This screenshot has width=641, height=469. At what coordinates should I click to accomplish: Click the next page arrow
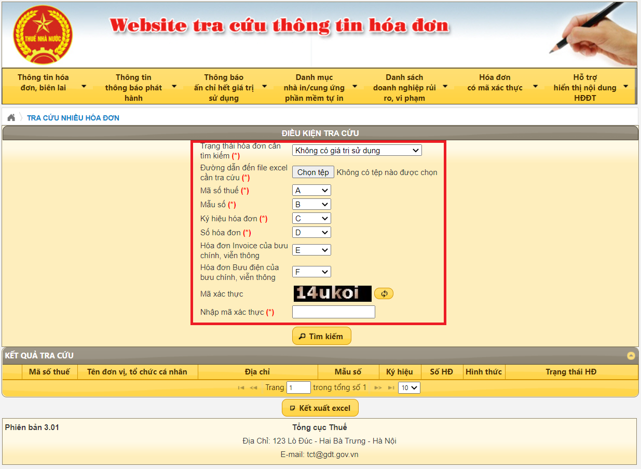point(378,387)
